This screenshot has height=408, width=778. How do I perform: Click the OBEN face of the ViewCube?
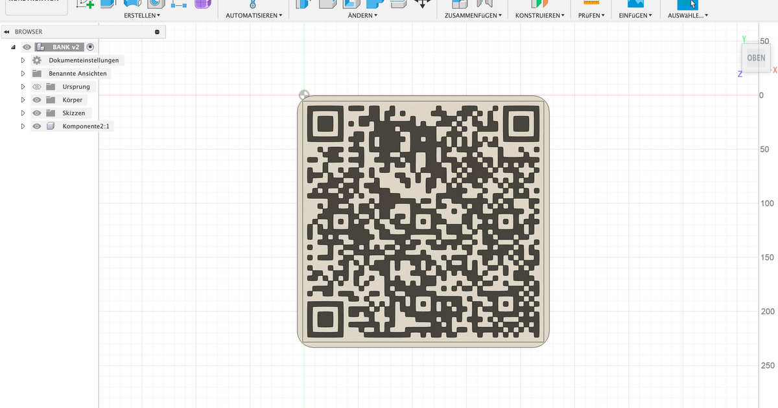click(755, 57)
